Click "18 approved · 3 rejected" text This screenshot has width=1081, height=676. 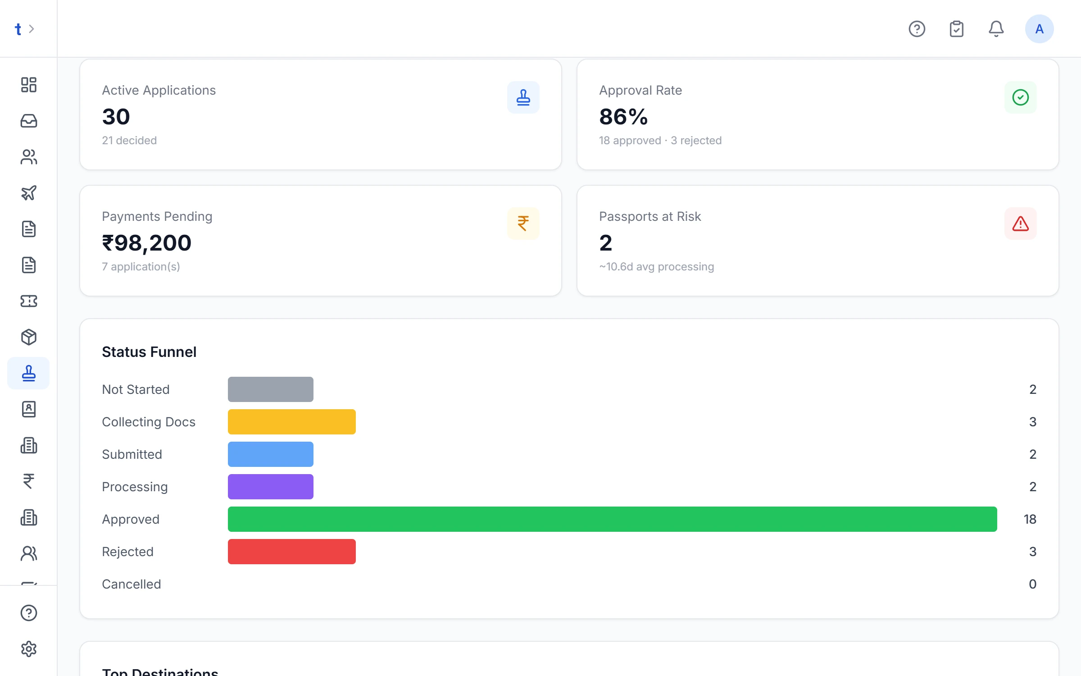click(660, 140)
